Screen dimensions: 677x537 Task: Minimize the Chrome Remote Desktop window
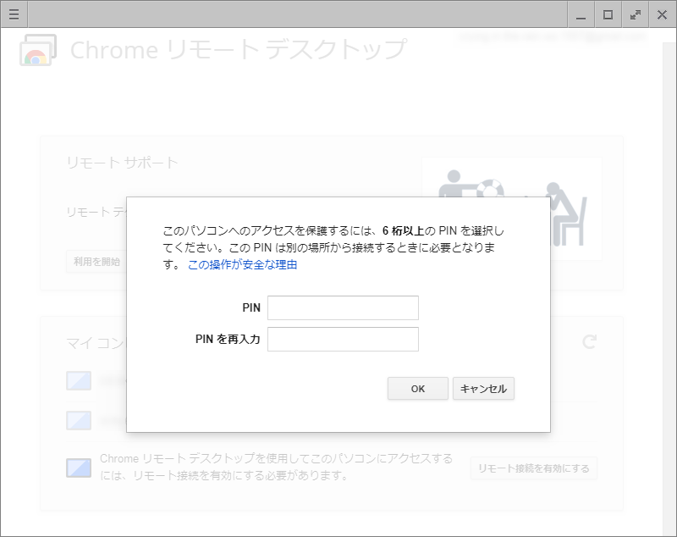tap(581, 14)
